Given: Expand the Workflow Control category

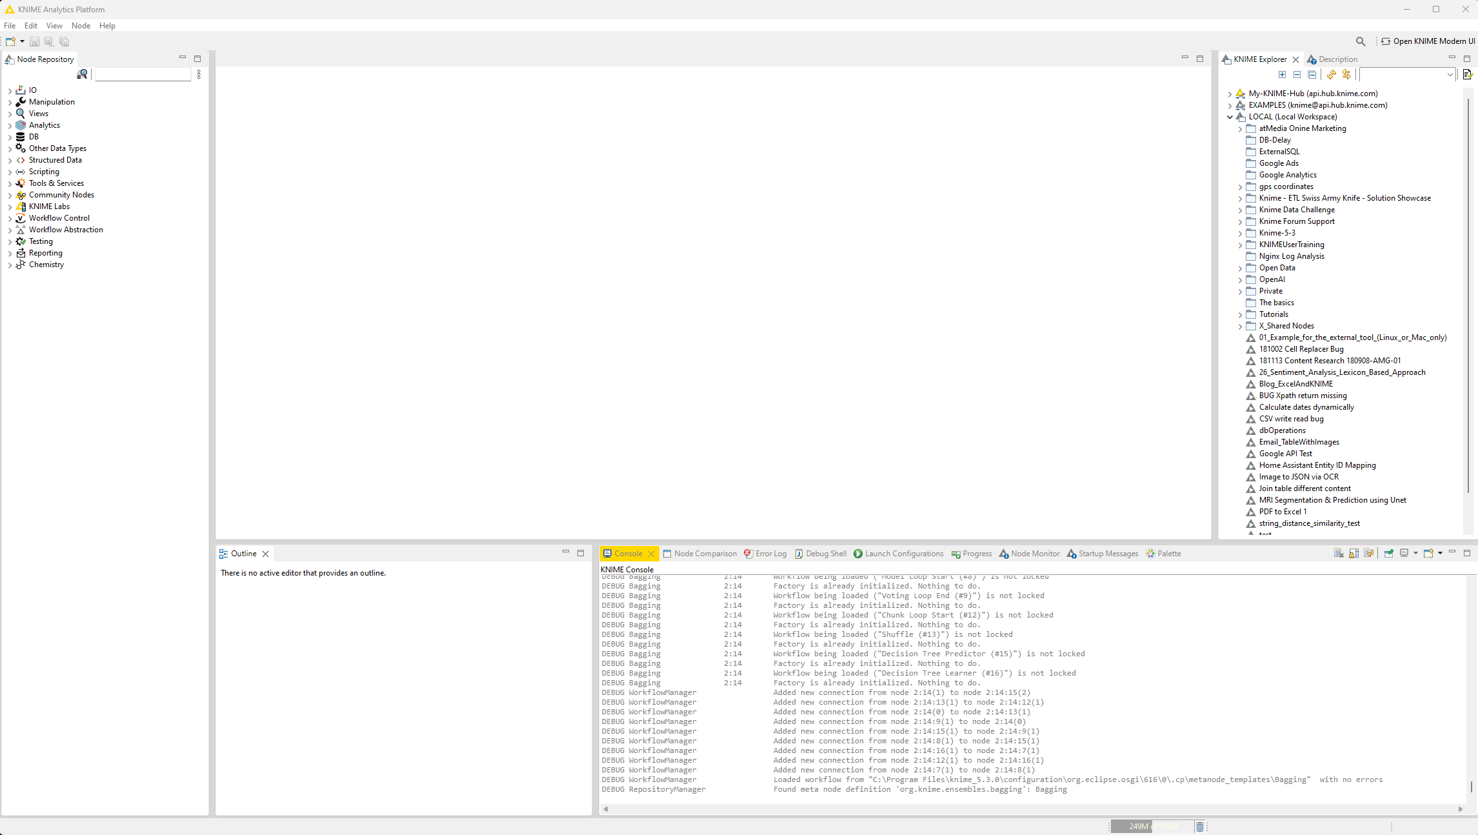Looking at the screenshot, I should 10,218.
